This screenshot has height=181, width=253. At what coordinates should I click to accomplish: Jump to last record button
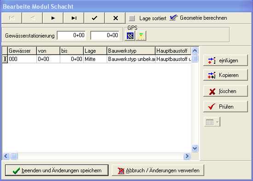(74, 18)
